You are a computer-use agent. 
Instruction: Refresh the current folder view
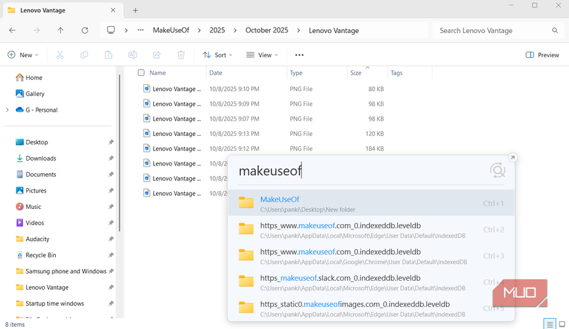point(85,30)
